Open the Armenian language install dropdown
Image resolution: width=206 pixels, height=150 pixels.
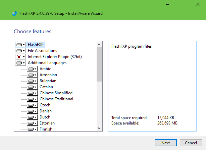[x=33, y=75]
